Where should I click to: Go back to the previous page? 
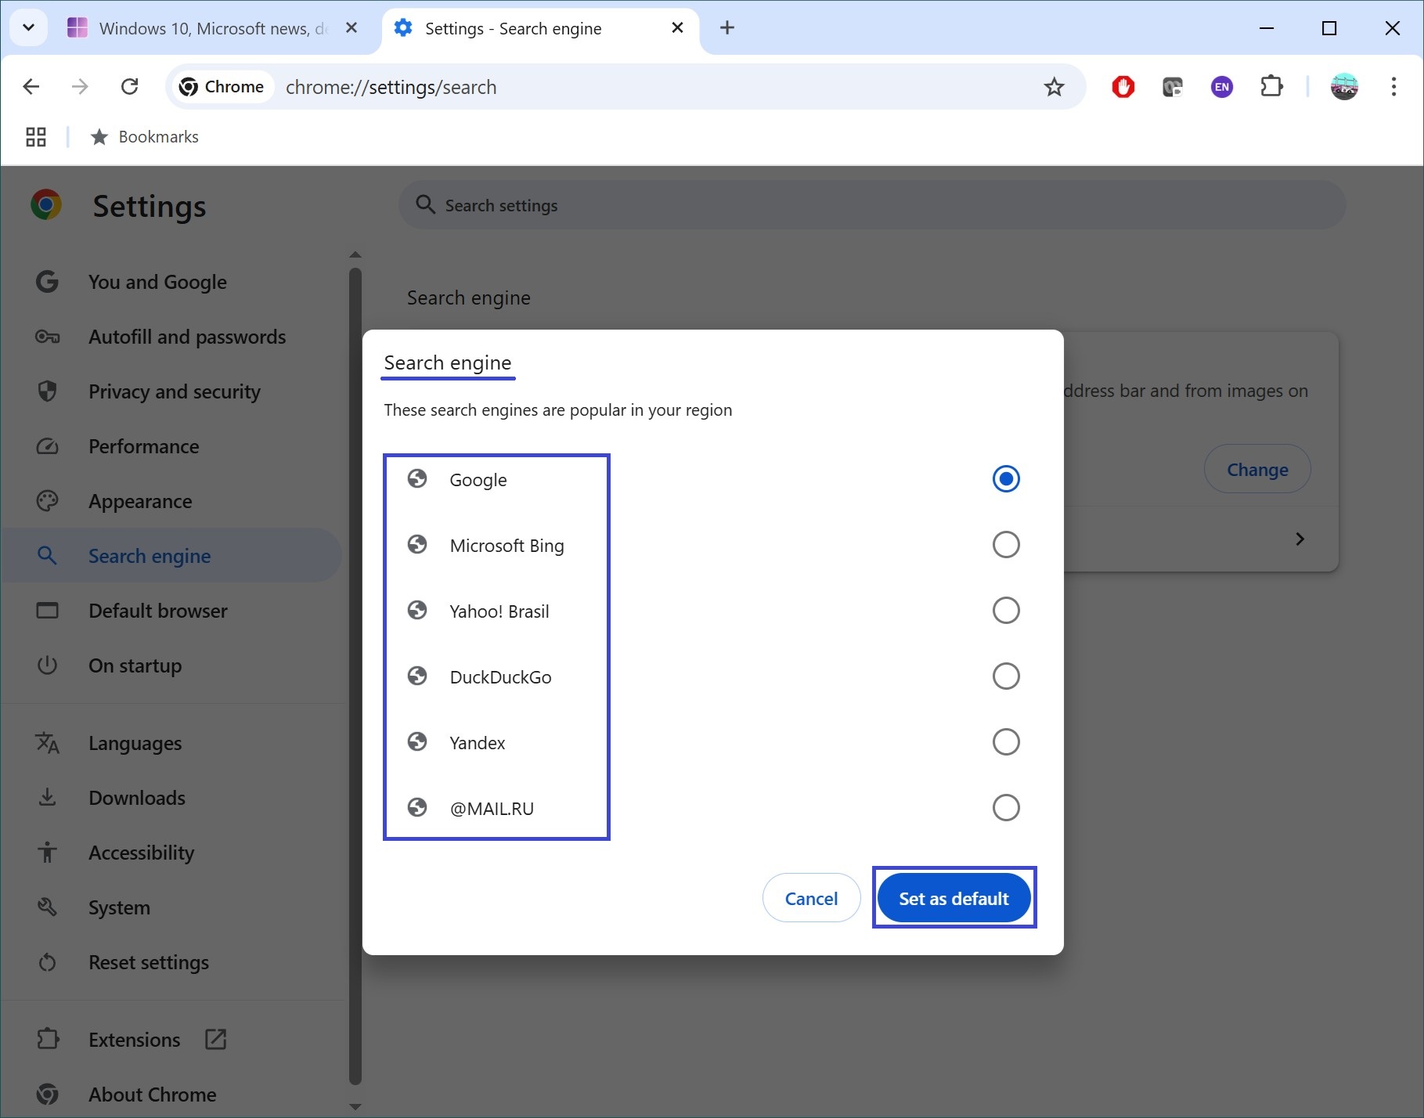point(31,87)
